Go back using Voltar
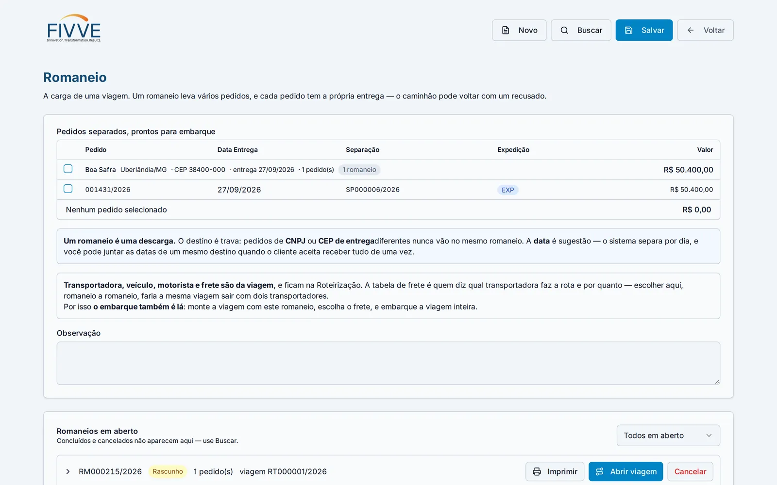Screen dimensions: 777x485 705,30
